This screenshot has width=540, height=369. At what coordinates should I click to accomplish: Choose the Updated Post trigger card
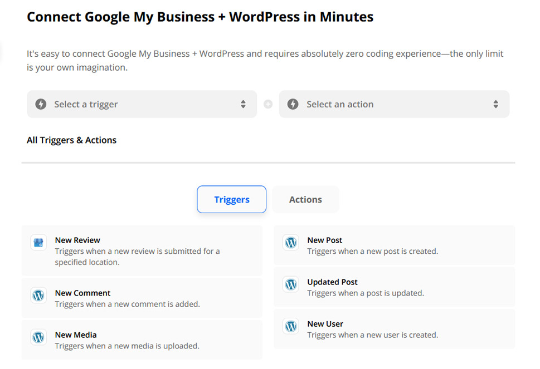pos(394,287)
